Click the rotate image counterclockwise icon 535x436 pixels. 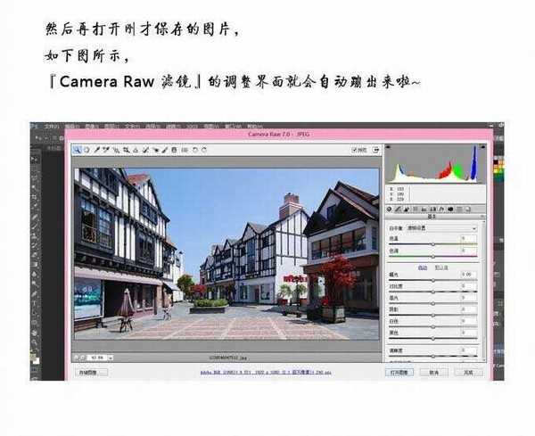[x=195, y=150]
